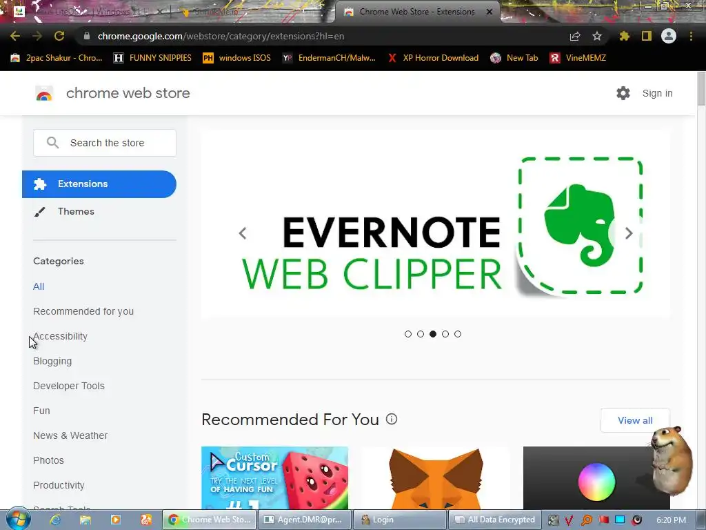Choose the Accessibility category
The width and height of the screenshot is (706, 530).
pyautogui.click(x=61, y=336)
